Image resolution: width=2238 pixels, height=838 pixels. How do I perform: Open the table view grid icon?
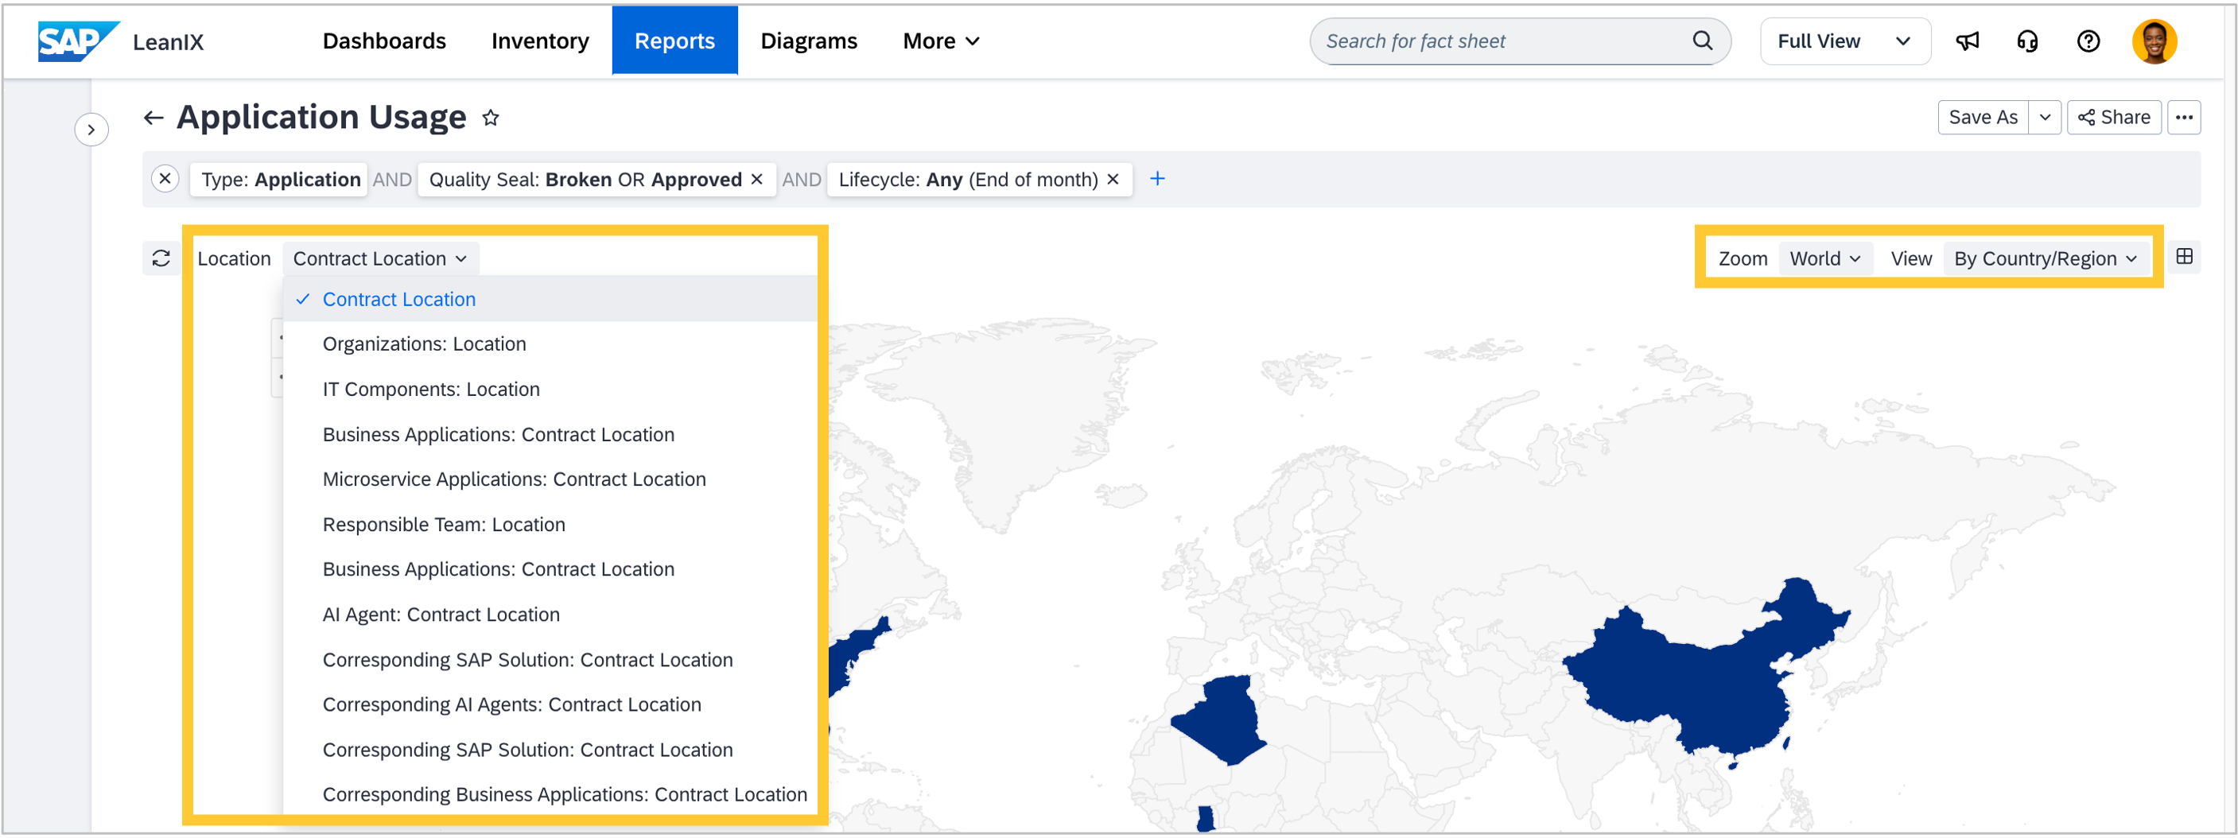pyautogui.click(x=2184, y=256)
